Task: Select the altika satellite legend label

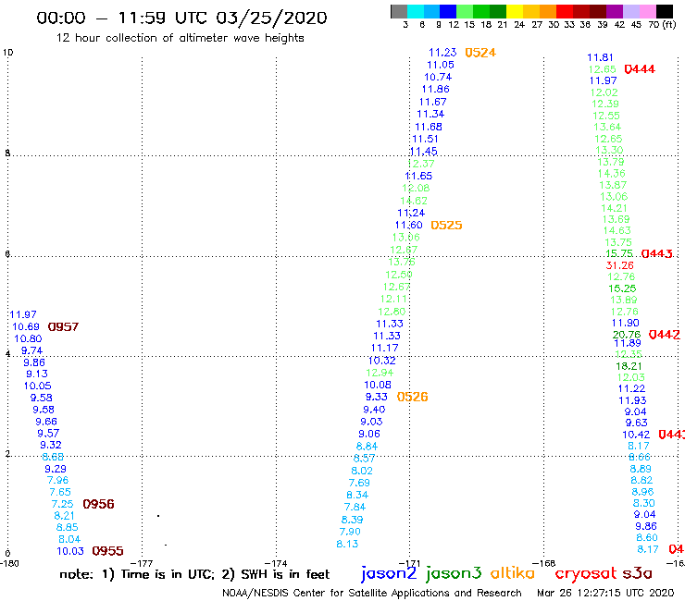Action: tap(513, 573)
